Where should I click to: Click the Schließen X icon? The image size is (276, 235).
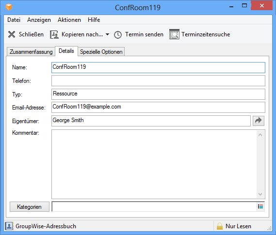tap(12, 34)
